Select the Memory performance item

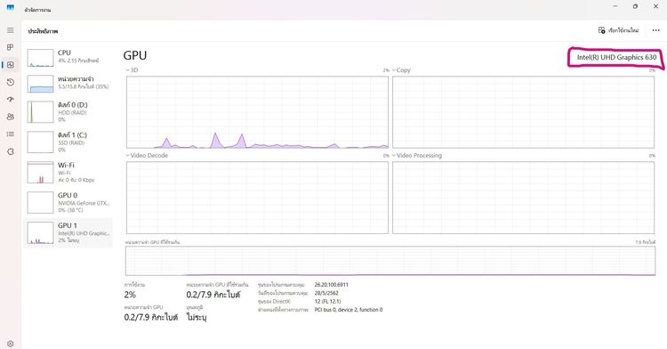pyautogui.click(x=68, y=84)
